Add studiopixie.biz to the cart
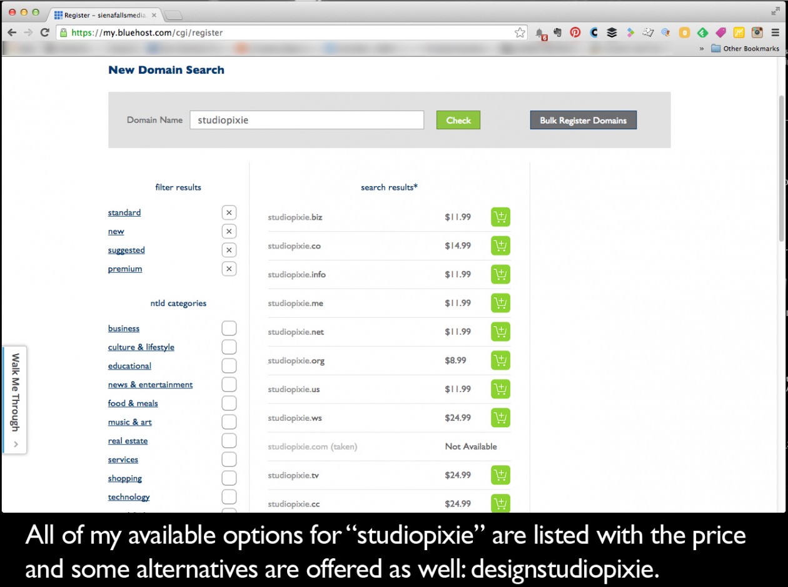 (x=500, y=217)
